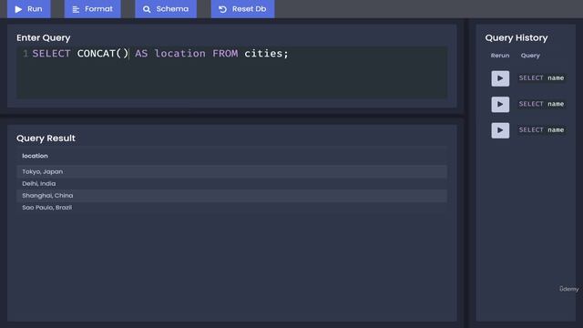Screen dimensions: 583x328
Task: Click the 'Enter Query' heading
Action: pos(43,37)
